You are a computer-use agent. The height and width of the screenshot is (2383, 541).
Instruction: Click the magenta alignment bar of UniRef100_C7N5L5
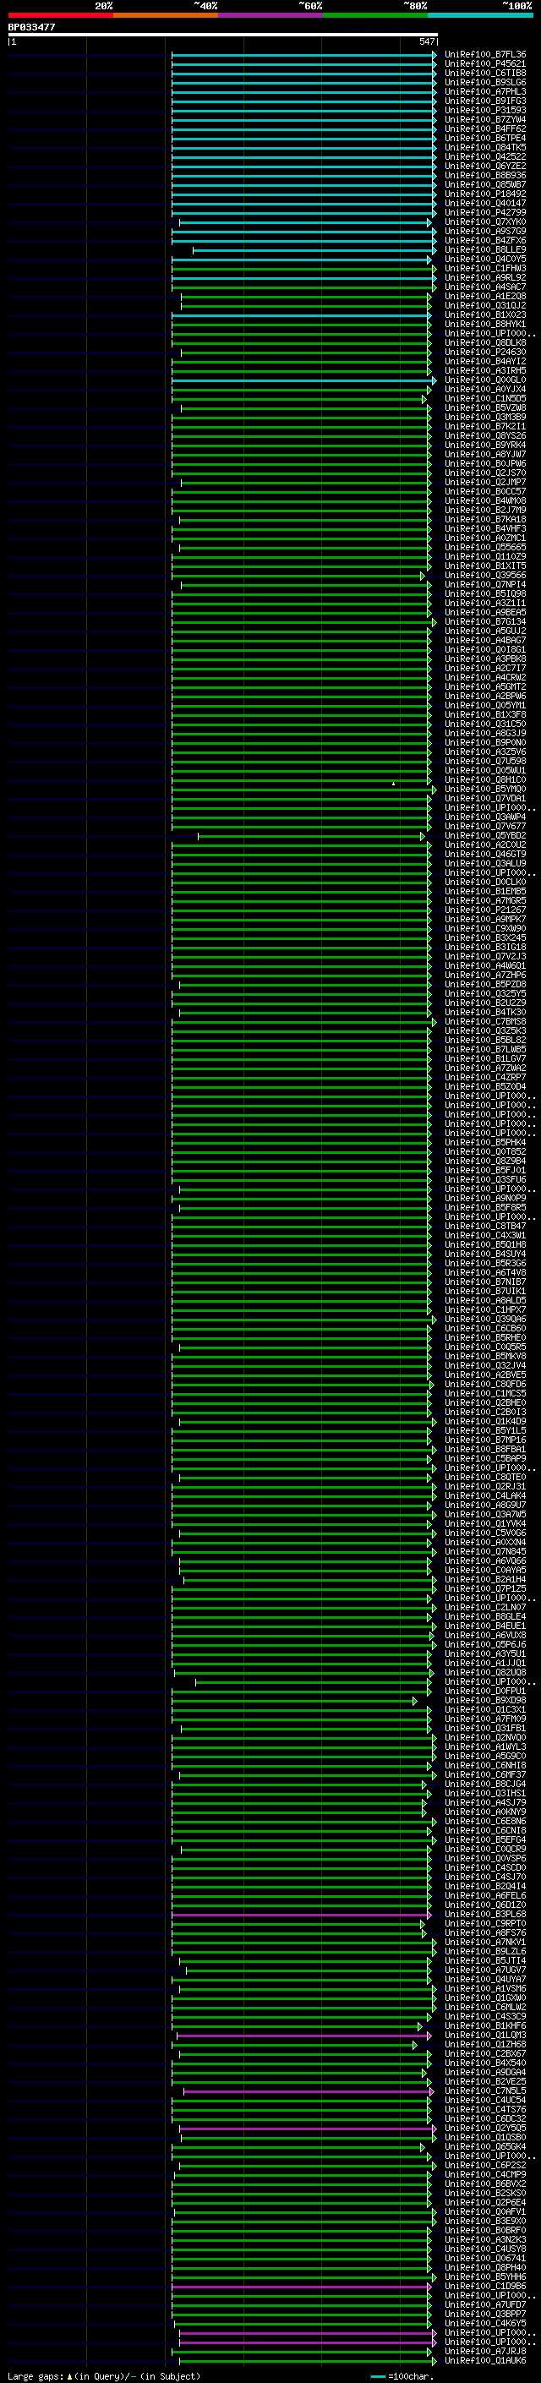308,2091
